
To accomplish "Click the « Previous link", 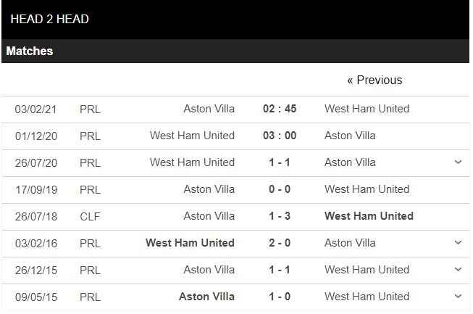I will 374,80.
